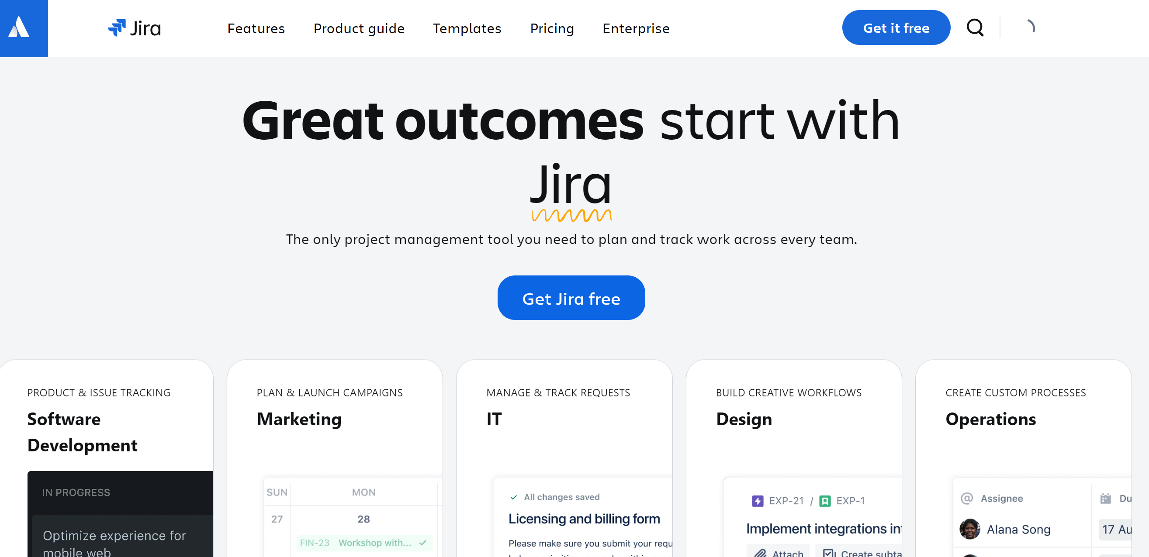Click the Jira logo in the navbar
This screenshot has width=1149, height=557.
[x=135, y=28]
